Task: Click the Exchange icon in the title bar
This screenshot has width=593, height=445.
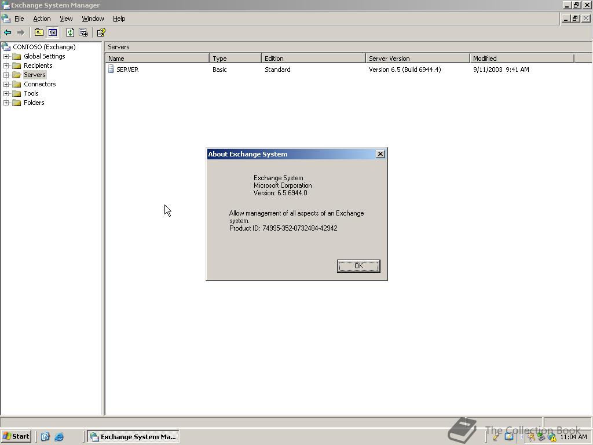Action: pyautogui.click(x=5, y=5)
